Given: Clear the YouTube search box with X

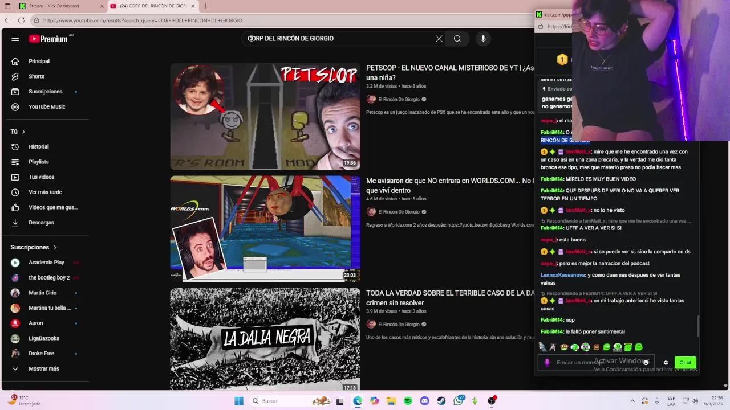Looking at the screenshot, I should (439, 39).
